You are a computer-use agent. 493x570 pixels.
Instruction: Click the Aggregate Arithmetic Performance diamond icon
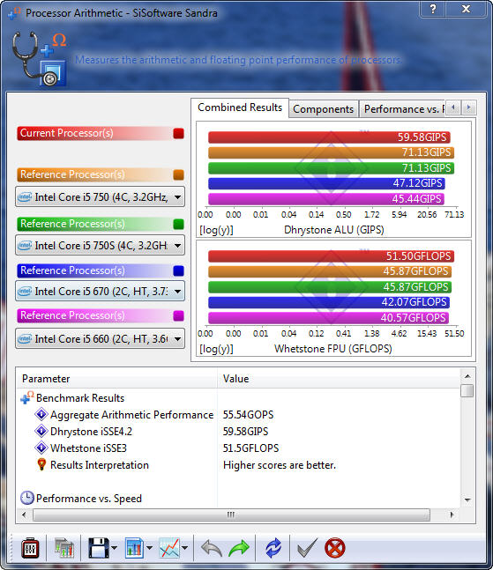(x=41, y=414)
